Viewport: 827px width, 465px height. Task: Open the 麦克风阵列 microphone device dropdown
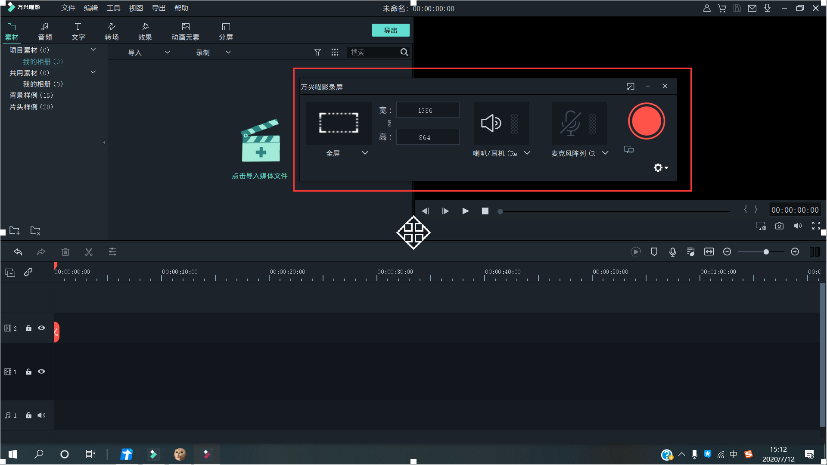click(605, 153)
